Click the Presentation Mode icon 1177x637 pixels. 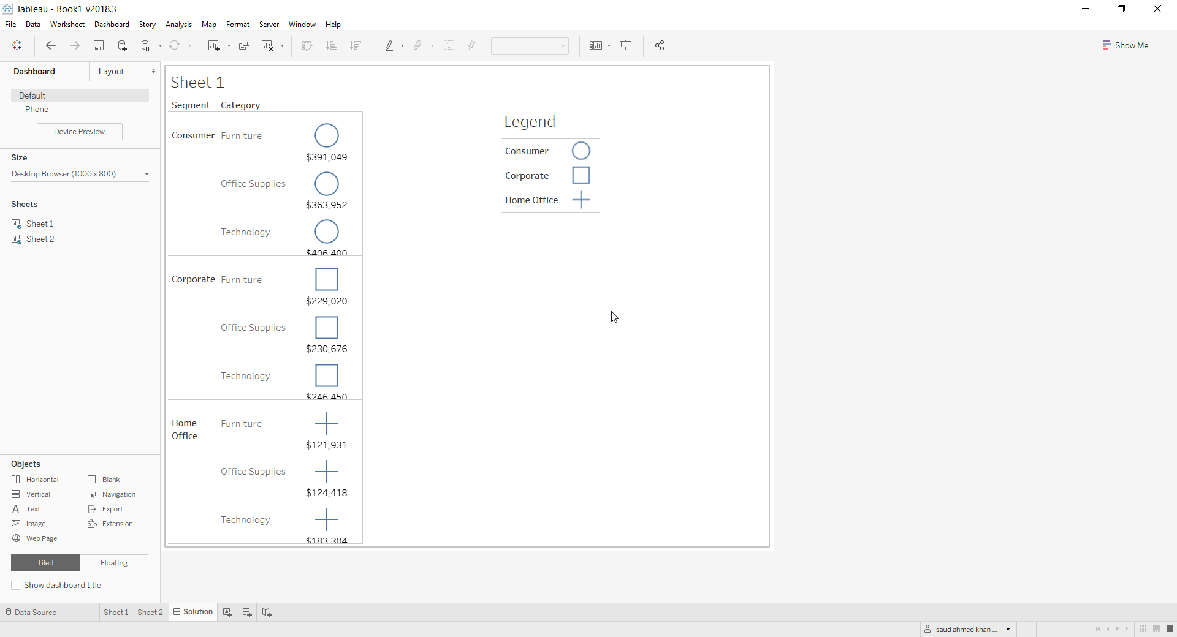[626, 45]
